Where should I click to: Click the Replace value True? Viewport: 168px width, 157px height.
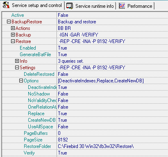pyautogui.click(x=62, y=114)
